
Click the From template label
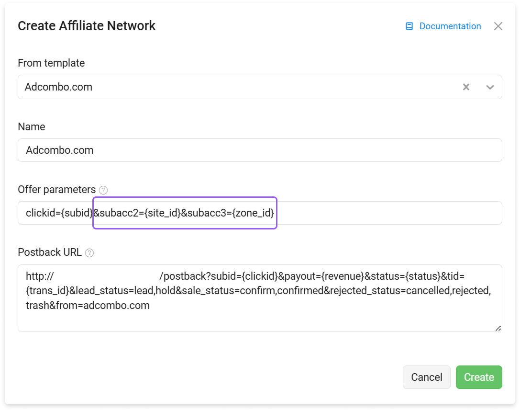tap(51, 63)
